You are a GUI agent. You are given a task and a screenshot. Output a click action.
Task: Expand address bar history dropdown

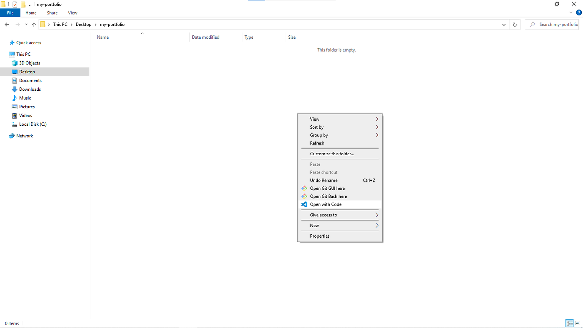(x=504, y=25)
